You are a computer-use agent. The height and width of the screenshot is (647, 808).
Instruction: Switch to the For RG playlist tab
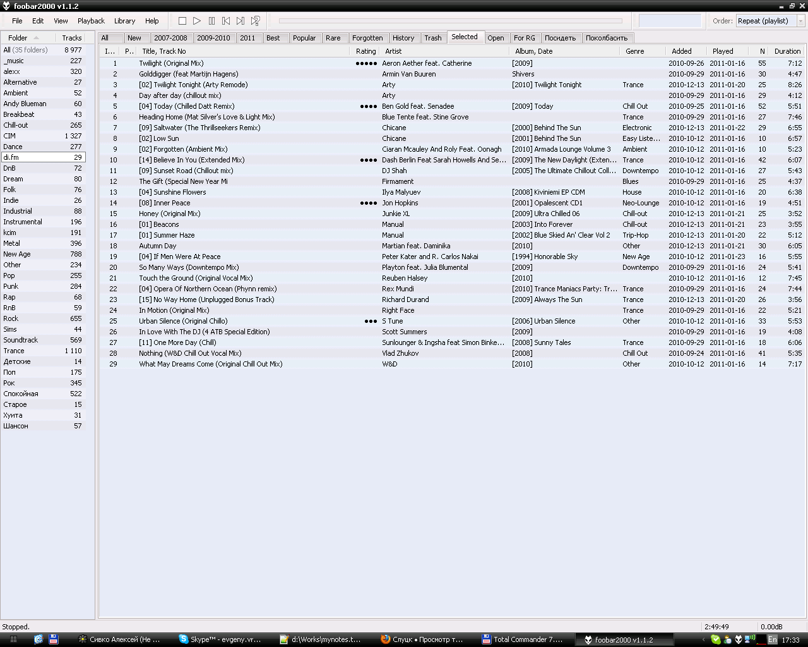[525, 38]
